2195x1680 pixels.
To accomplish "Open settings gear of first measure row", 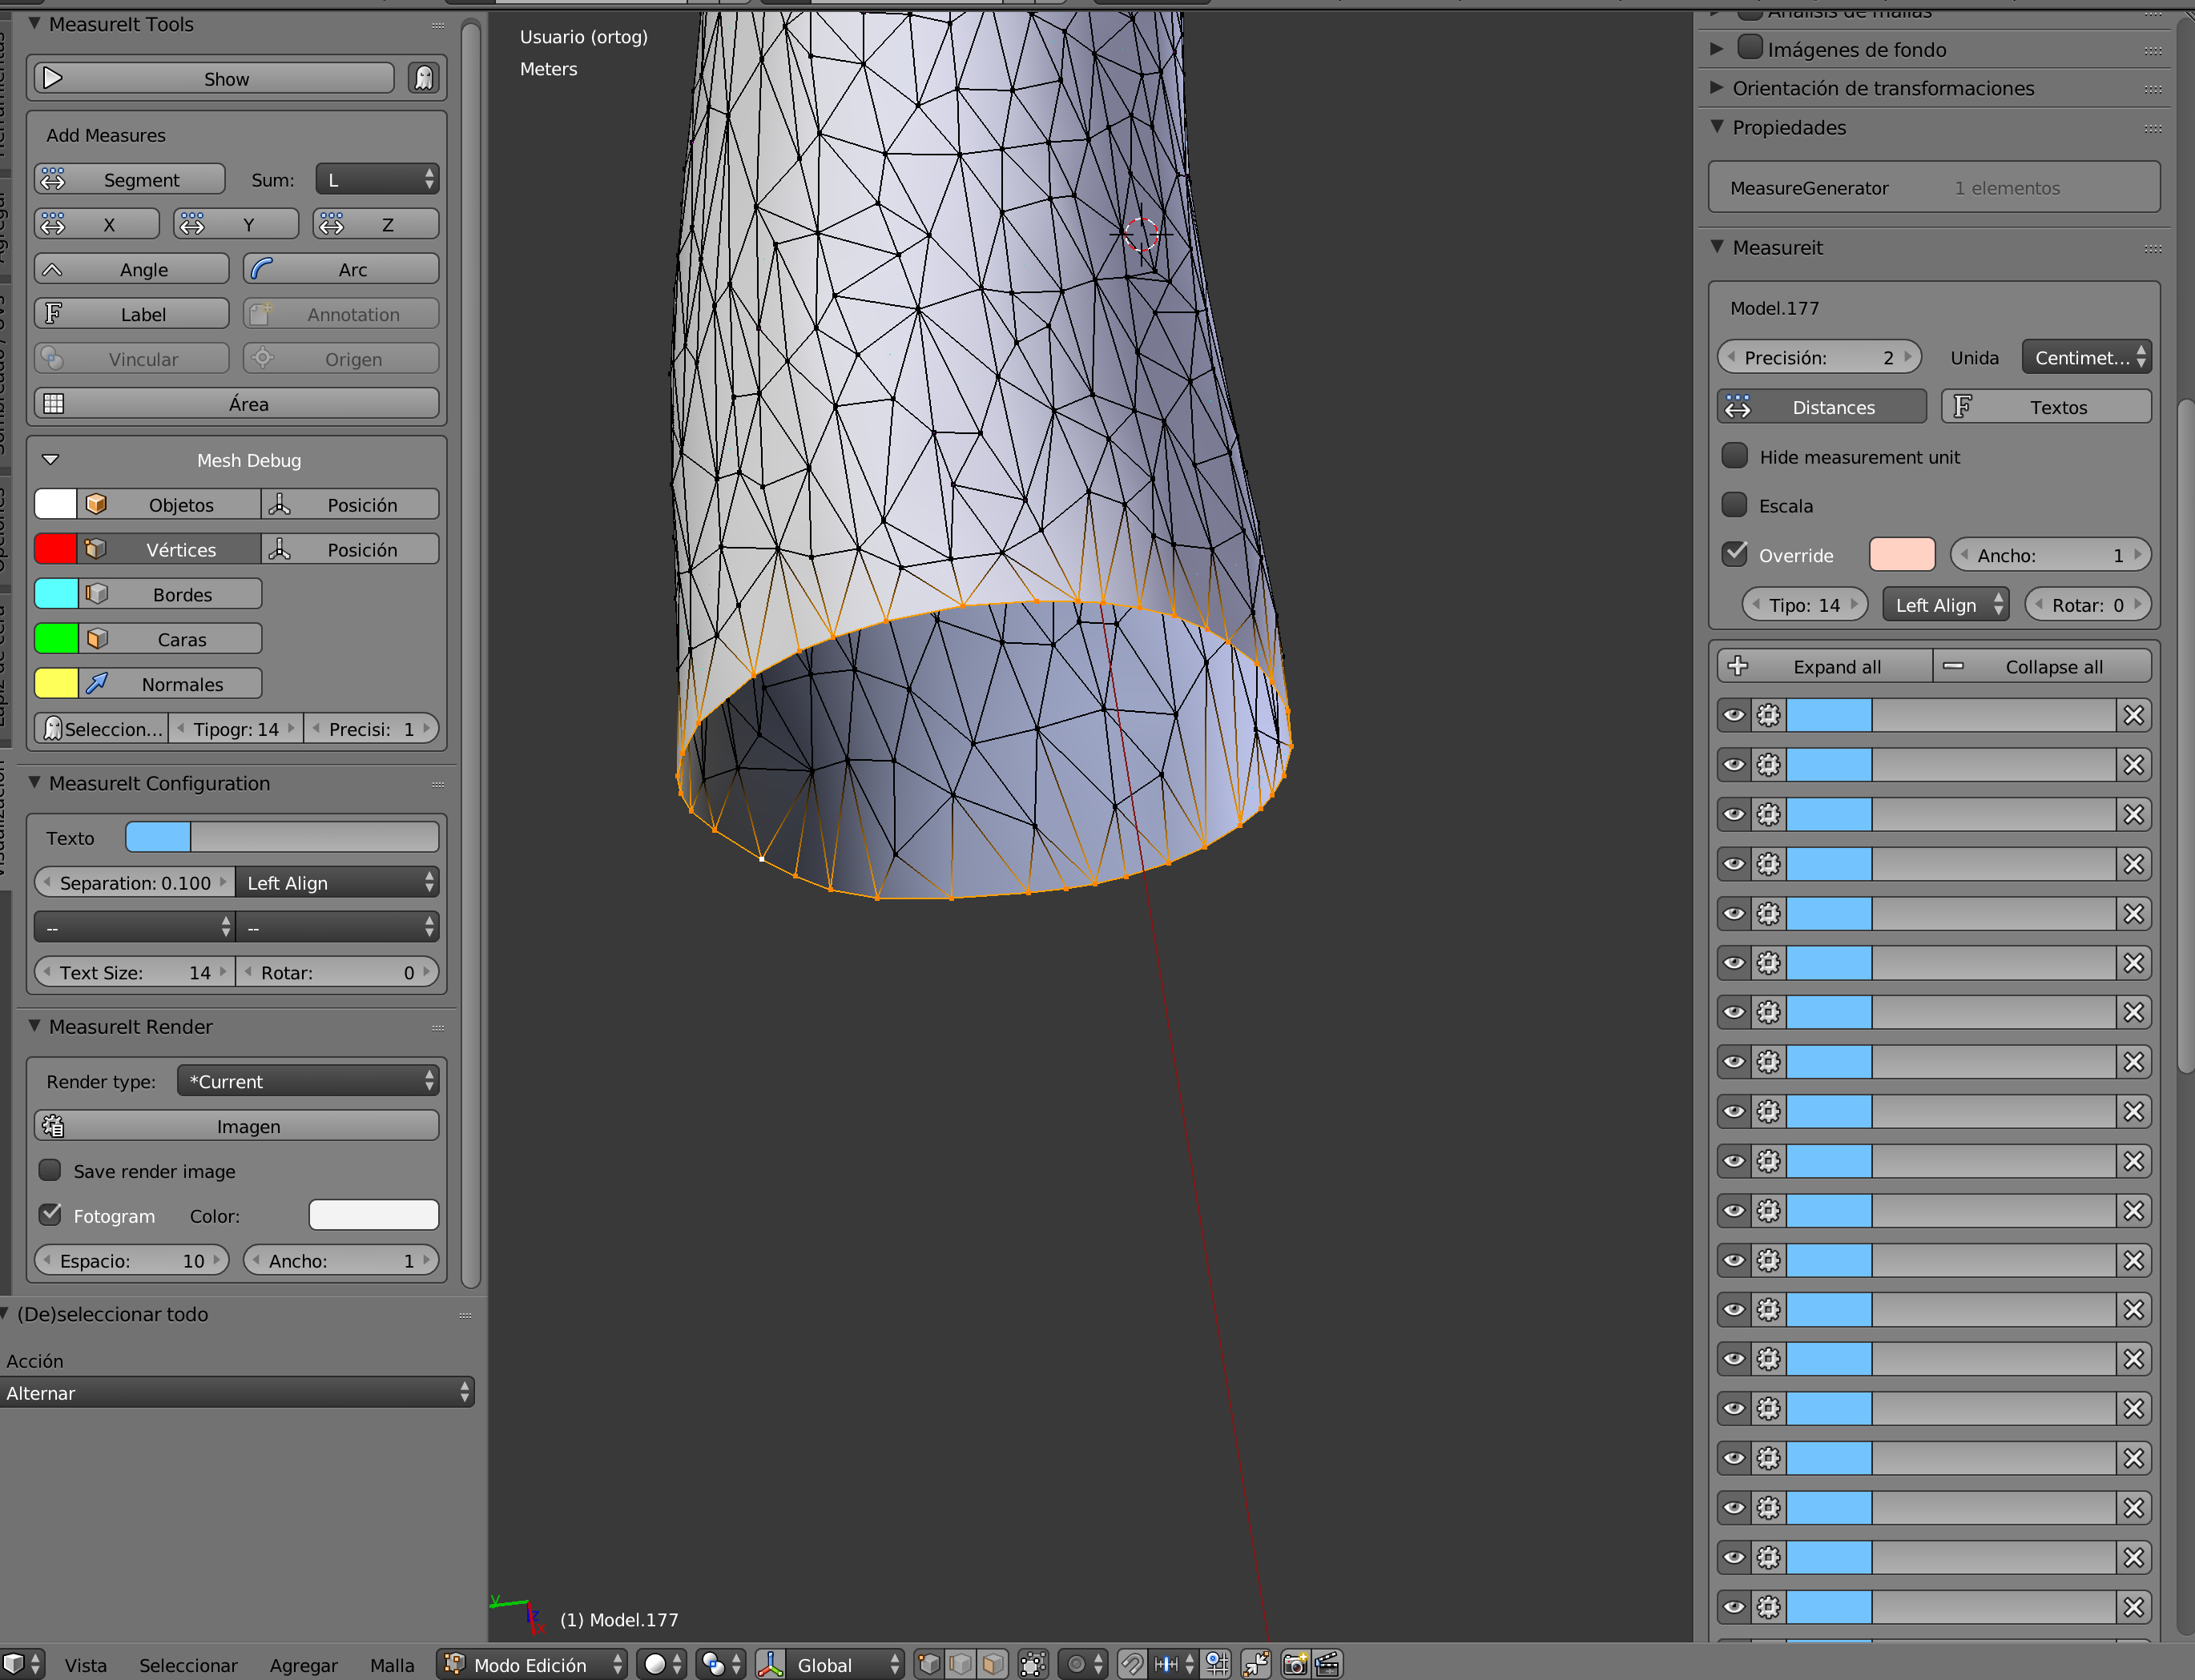I will pyautogui.click(x=1769, y=715).
